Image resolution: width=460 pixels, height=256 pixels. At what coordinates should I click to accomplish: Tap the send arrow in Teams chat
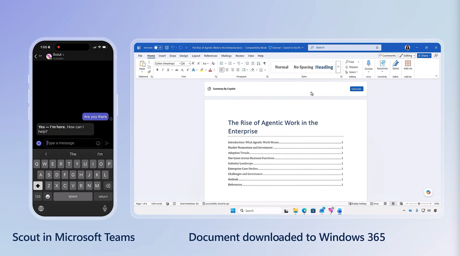pos(107,143)
